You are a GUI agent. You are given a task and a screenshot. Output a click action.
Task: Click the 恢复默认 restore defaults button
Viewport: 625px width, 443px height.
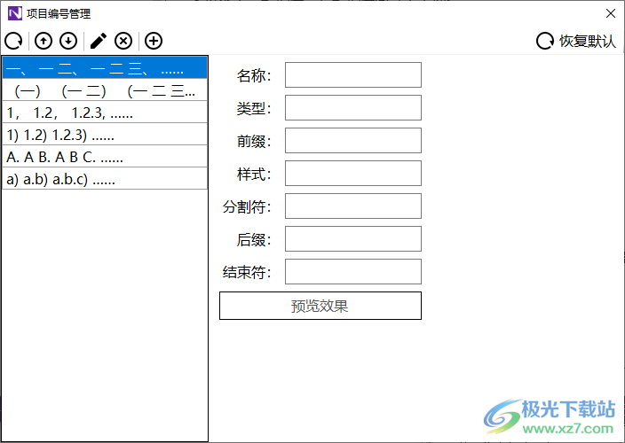tap(576, 41)
